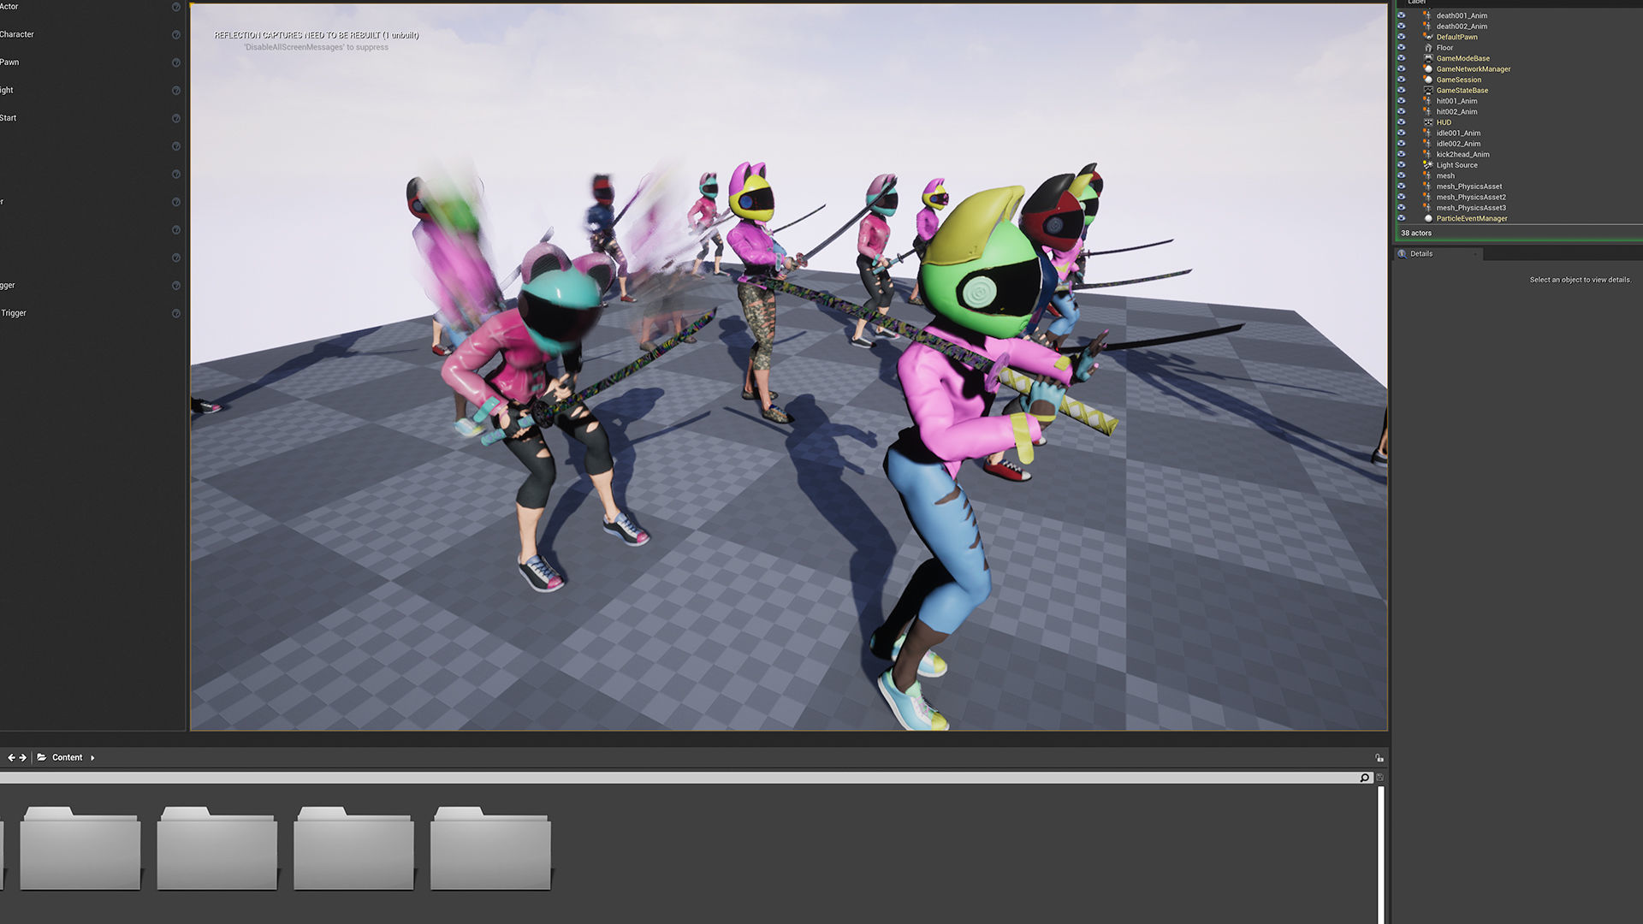Hide hit002_Anim using eye icon
Image resolution: width=1643 pixels, height=924 pixels.
(x=1401, y=112)
